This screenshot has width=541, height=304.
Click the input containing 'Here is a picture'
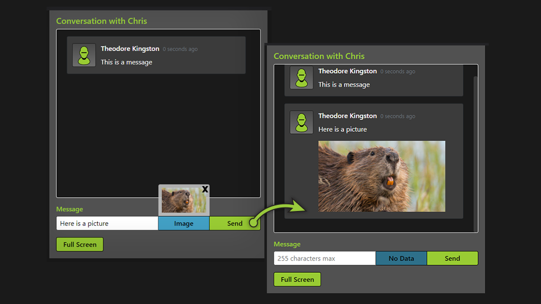(107, 223)
